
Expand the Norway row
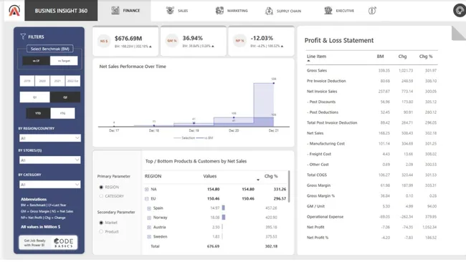coord(149,218)
